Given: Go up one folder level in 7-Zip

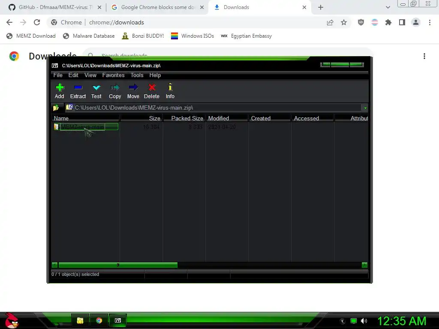Looking at the screenshot, I should click(56, 108).
